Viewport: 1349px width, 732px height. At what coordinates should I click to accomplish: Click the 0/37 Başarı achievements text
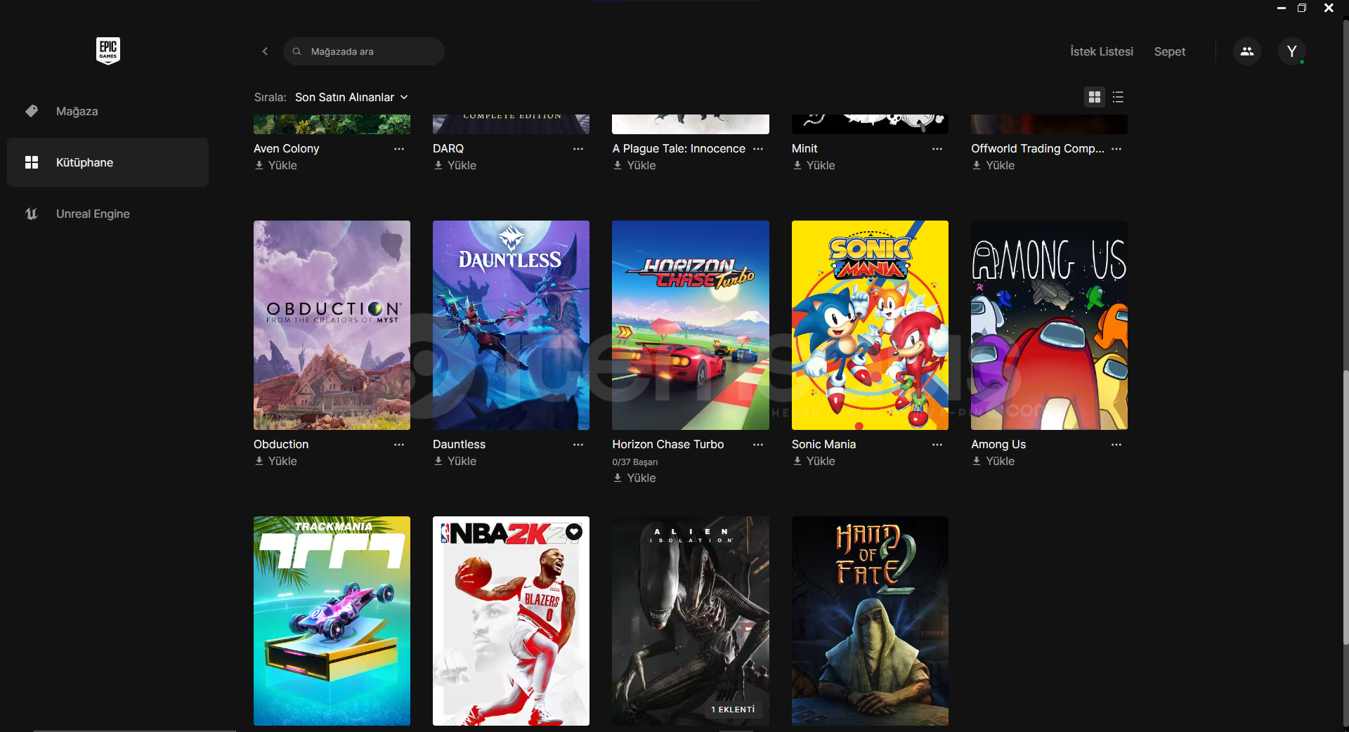click(635, 462)
